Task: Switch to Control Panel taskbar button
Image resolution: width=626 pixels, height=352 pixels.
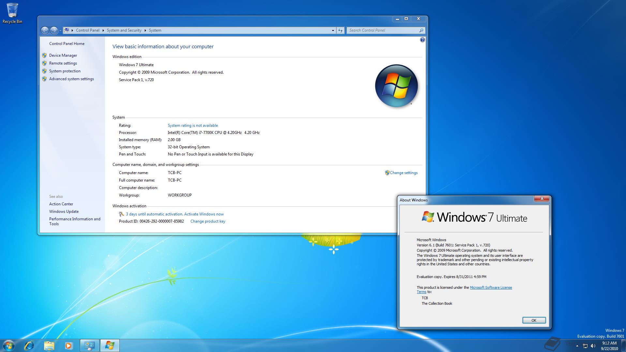Action: (89, 345)
